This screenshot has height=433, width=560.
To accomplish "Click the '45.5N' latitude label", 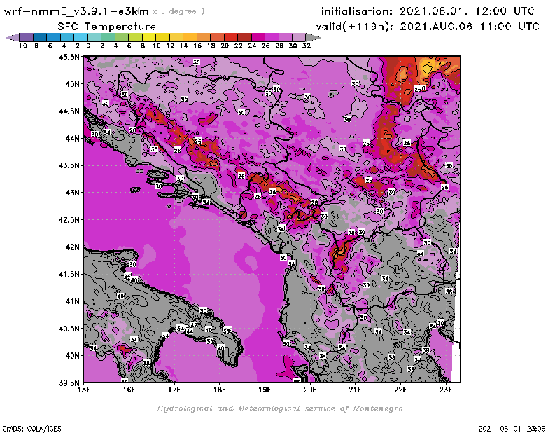I will [69, 57].
